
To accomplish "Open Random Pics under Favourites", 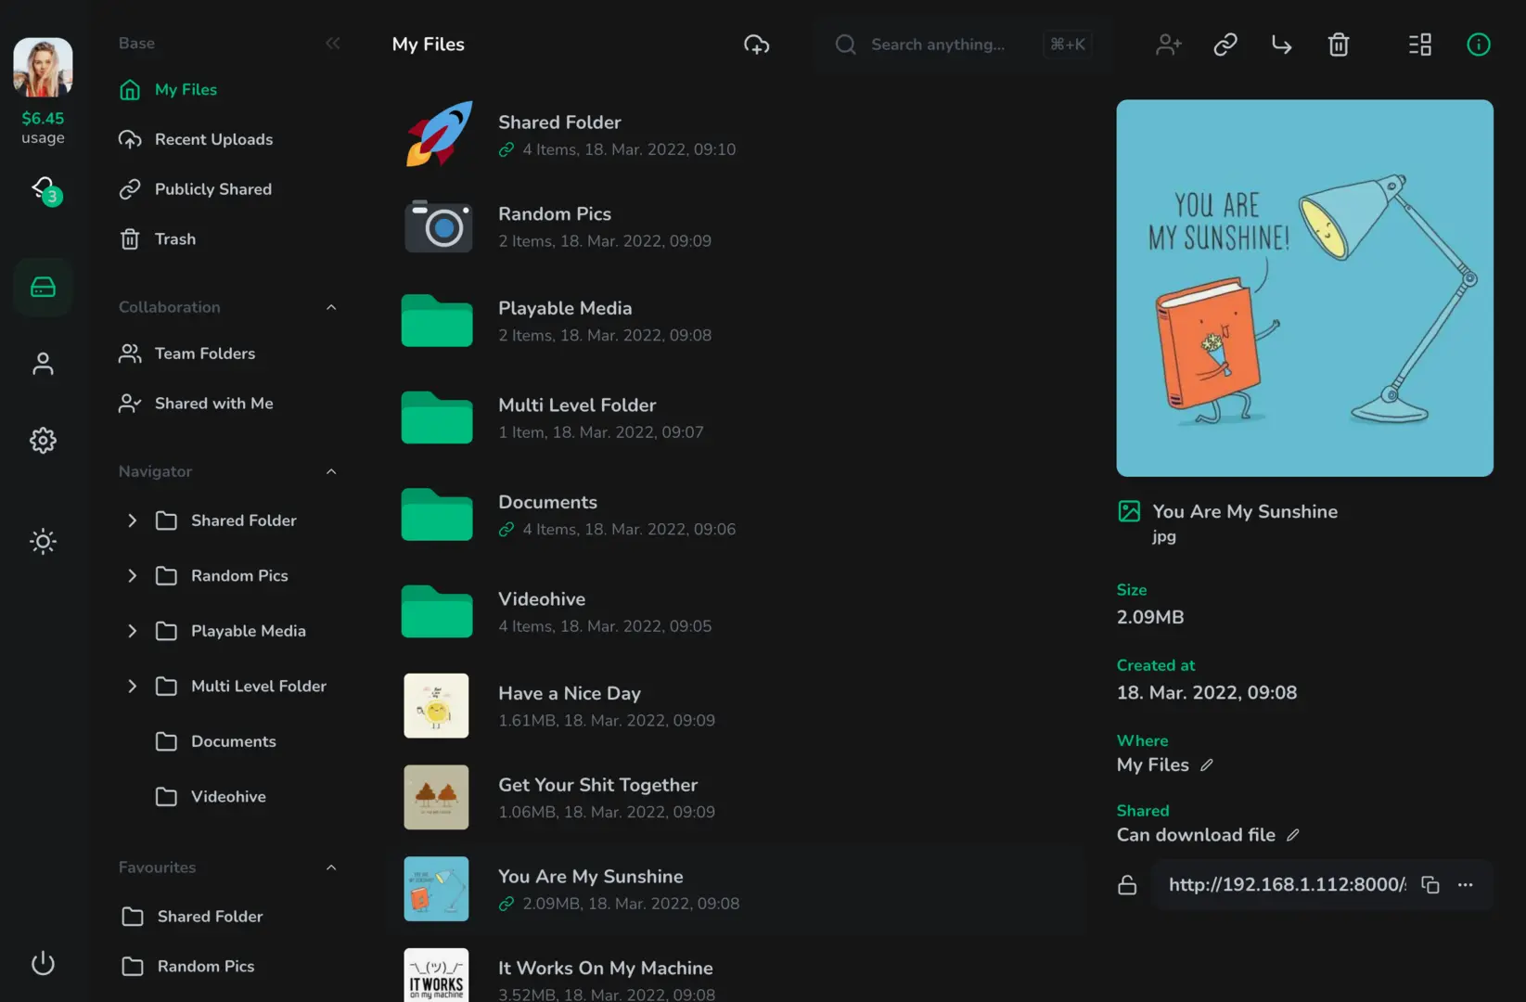I will click(x=188, y=967).
